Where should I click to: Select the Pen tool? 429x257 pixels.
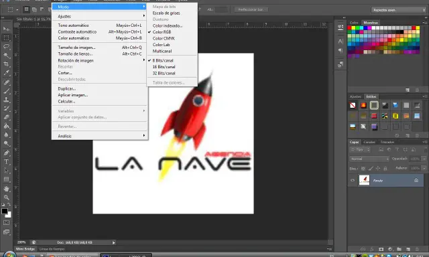coord(6,153)
